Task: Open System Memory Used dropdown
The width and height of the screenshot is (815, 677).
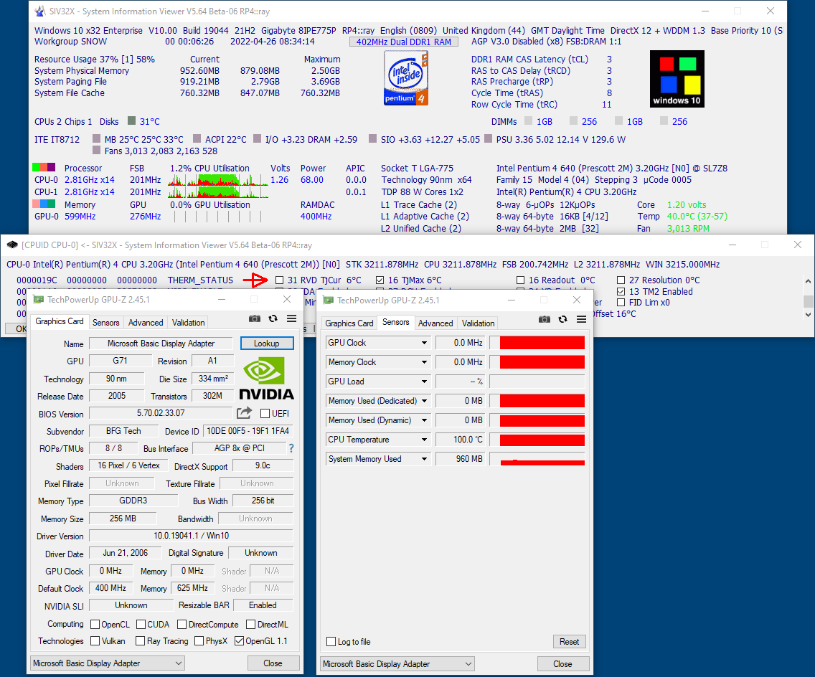Action: 424,459
